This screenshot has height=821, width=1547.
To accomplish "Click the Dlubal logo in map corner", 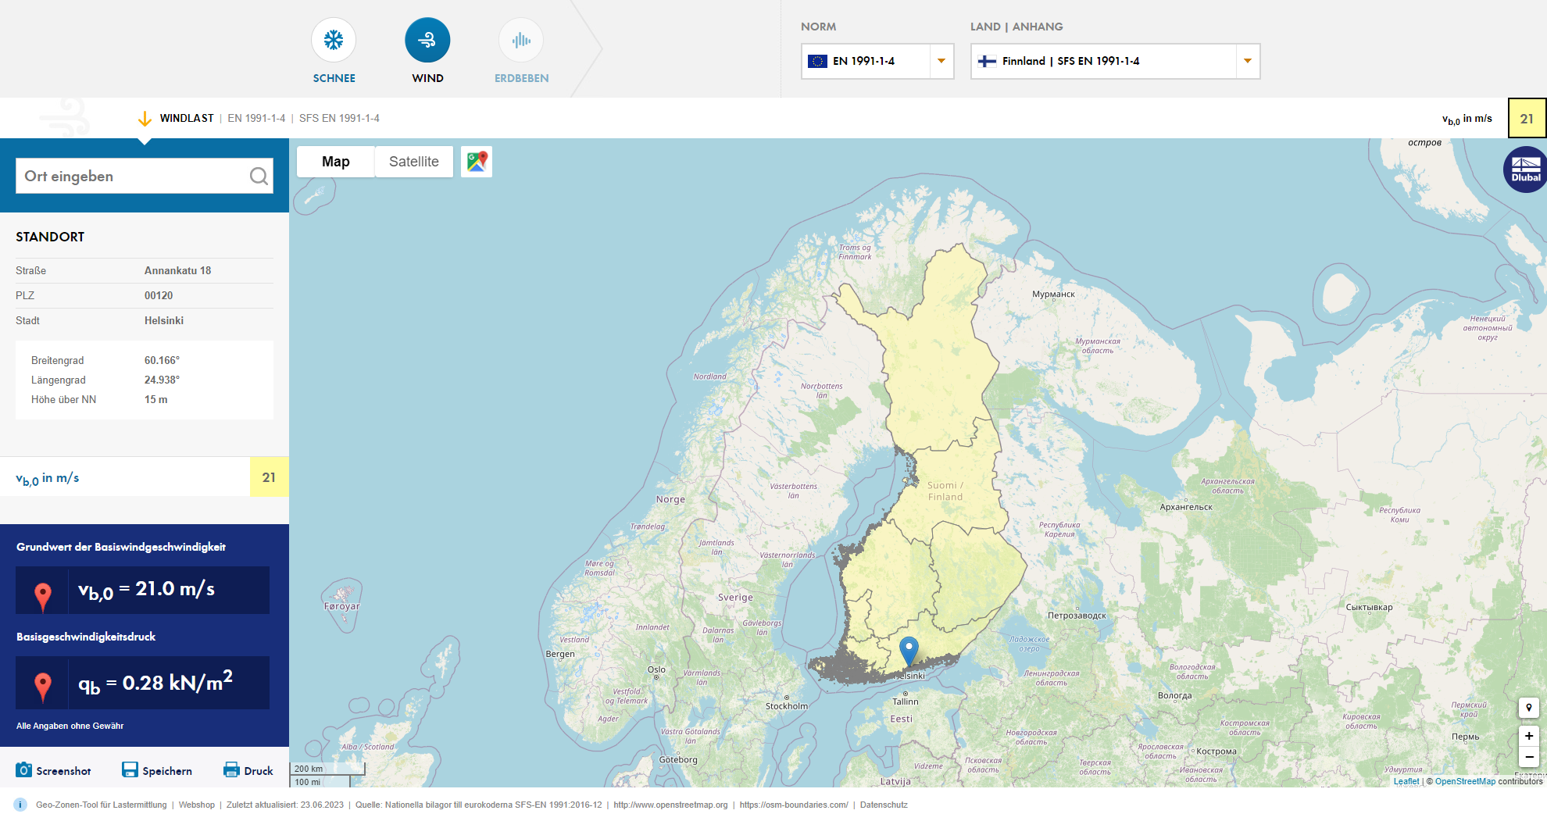I will (1524, 168).
